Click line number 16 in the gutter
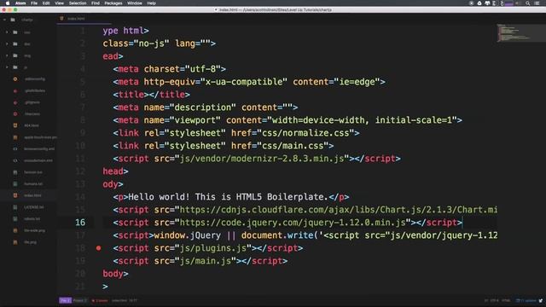546x307 pixels. [80, 223]
